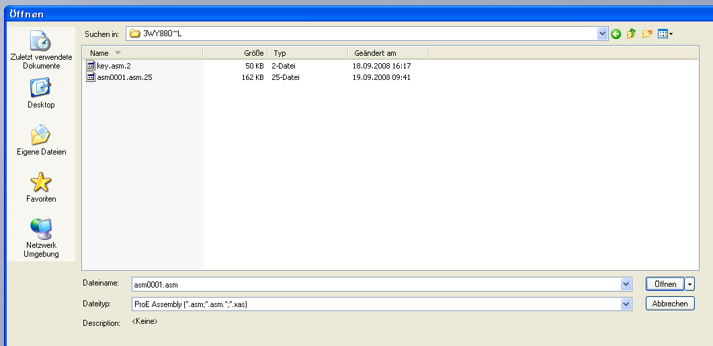The width and height of the screenshot is (713, 346).
Task: Click date 18.09.2008 16:17
Action: (382, 66)
